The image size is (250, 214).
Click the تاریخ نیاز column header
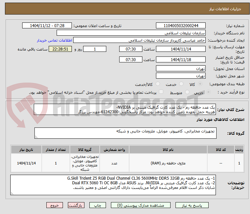point(26,150)
